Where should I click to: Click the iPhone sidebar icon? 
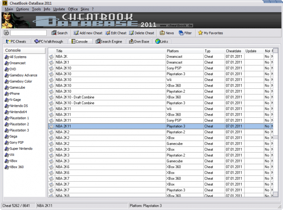click(x=7, y=94)
